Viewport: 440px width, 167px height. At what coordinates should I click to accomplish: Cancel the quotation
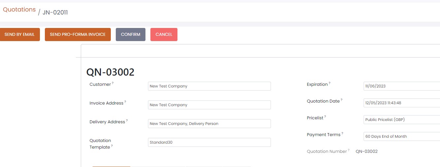[164, 35]
